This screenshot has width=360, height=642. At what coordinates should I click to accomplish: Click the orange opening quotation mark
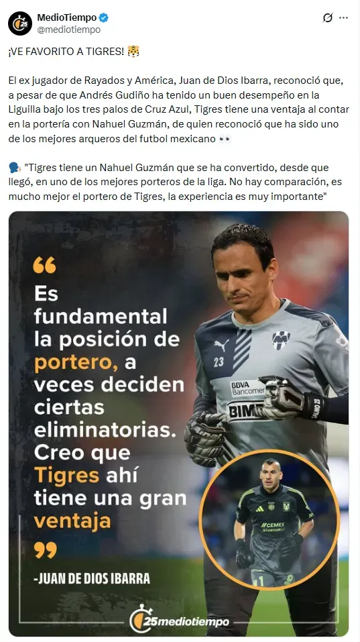(x=45, y=265)
